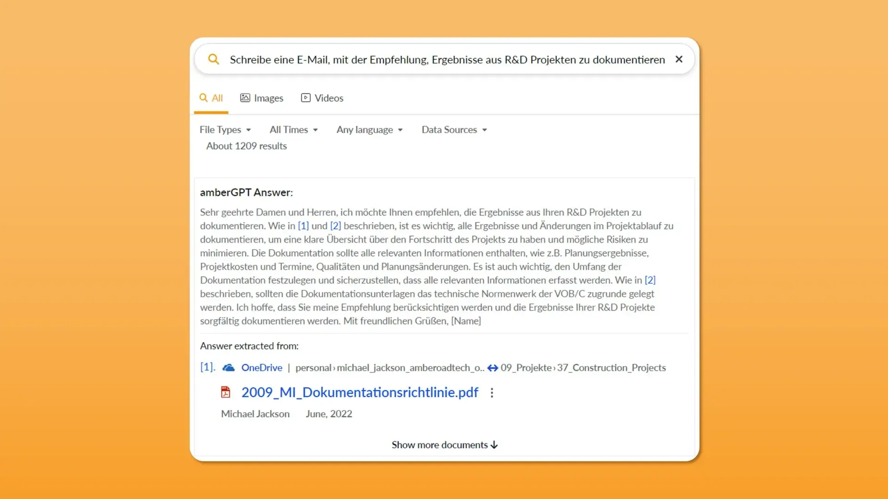Open 2009_MI_Dokumentationsrichtlinie.pdf link
The width and height of the screenshot is (888, 499).
click(359, 392)
